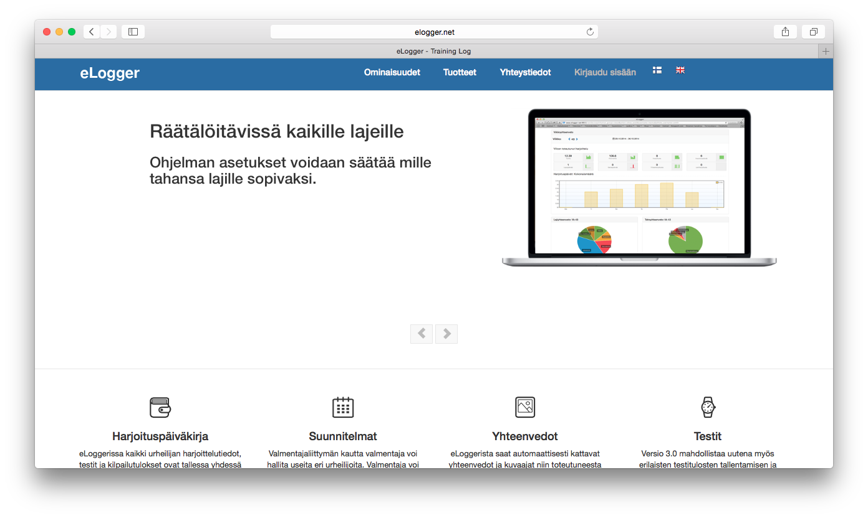Click Kirjaudu sisään to log in
The image size is (868, 518).
605,72
